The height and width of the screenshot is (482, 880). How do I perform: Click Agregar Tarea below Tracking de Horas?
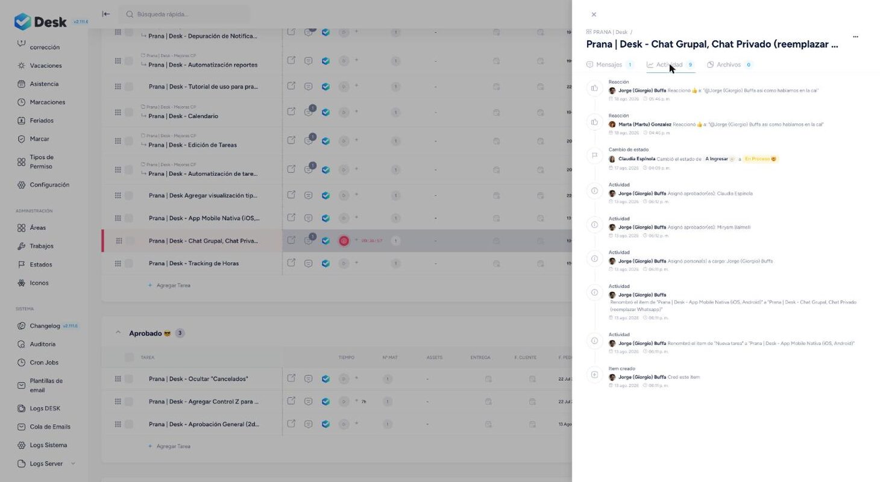(169, 286)
